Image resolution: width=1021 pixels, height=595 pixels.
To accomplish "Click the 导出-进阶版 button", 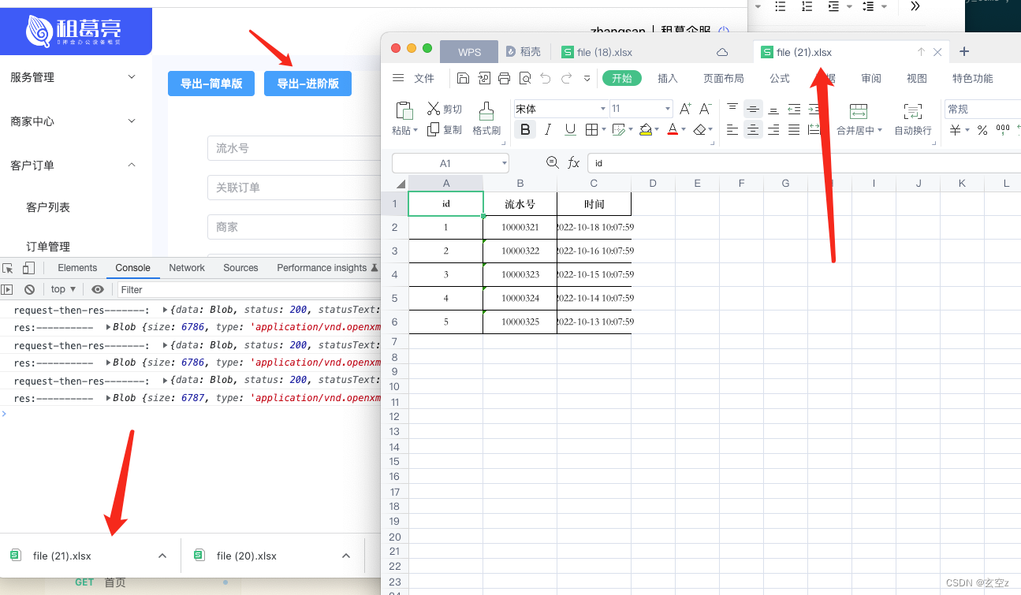I will 307,84.
